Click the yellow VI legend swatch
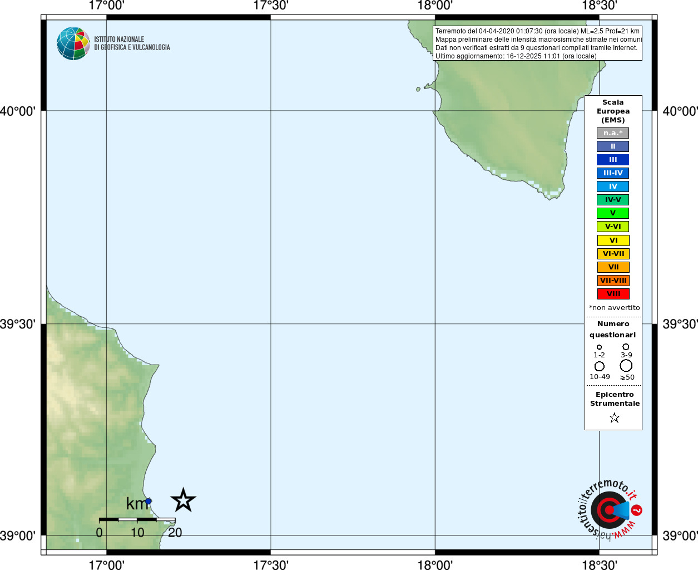Screen dimensions: 698x570 click(613, 240)
